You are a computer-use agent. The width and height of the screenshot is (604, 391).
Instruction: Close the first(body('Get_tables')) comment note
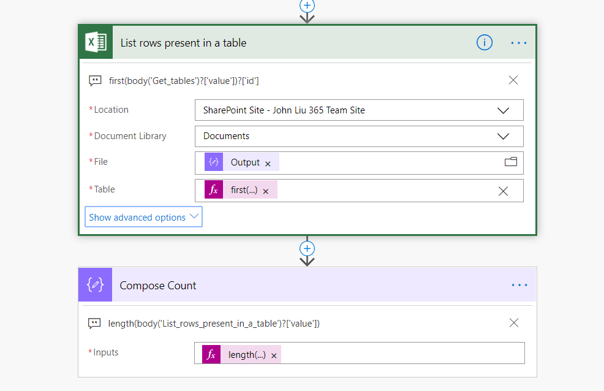(x=513, y=80)
